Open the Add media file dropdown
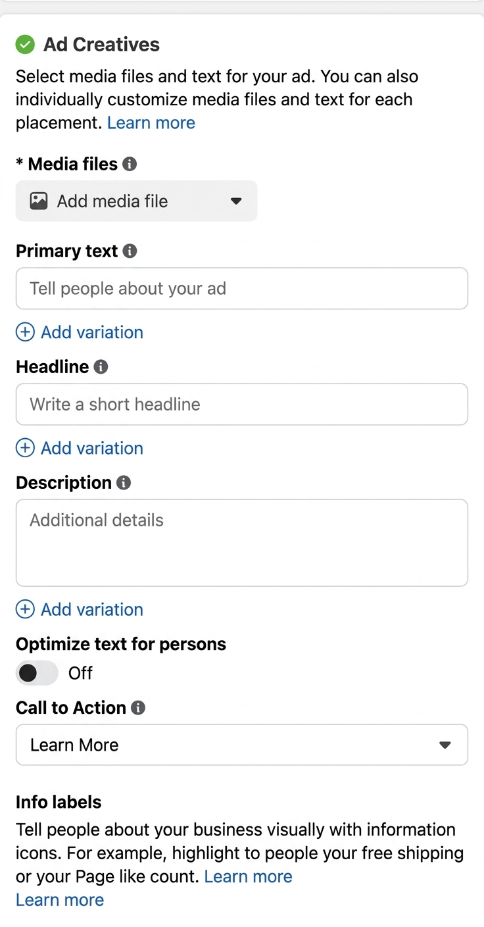This screenshot has width=484, height=927. 136,201
